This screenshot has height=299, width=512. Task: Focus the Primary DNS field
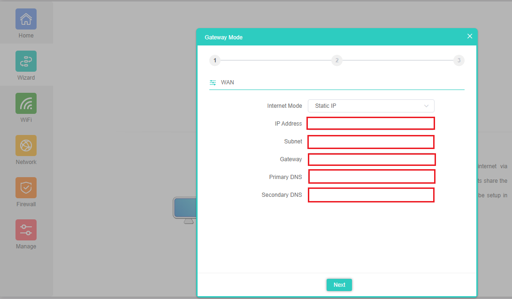coord(372,177)
